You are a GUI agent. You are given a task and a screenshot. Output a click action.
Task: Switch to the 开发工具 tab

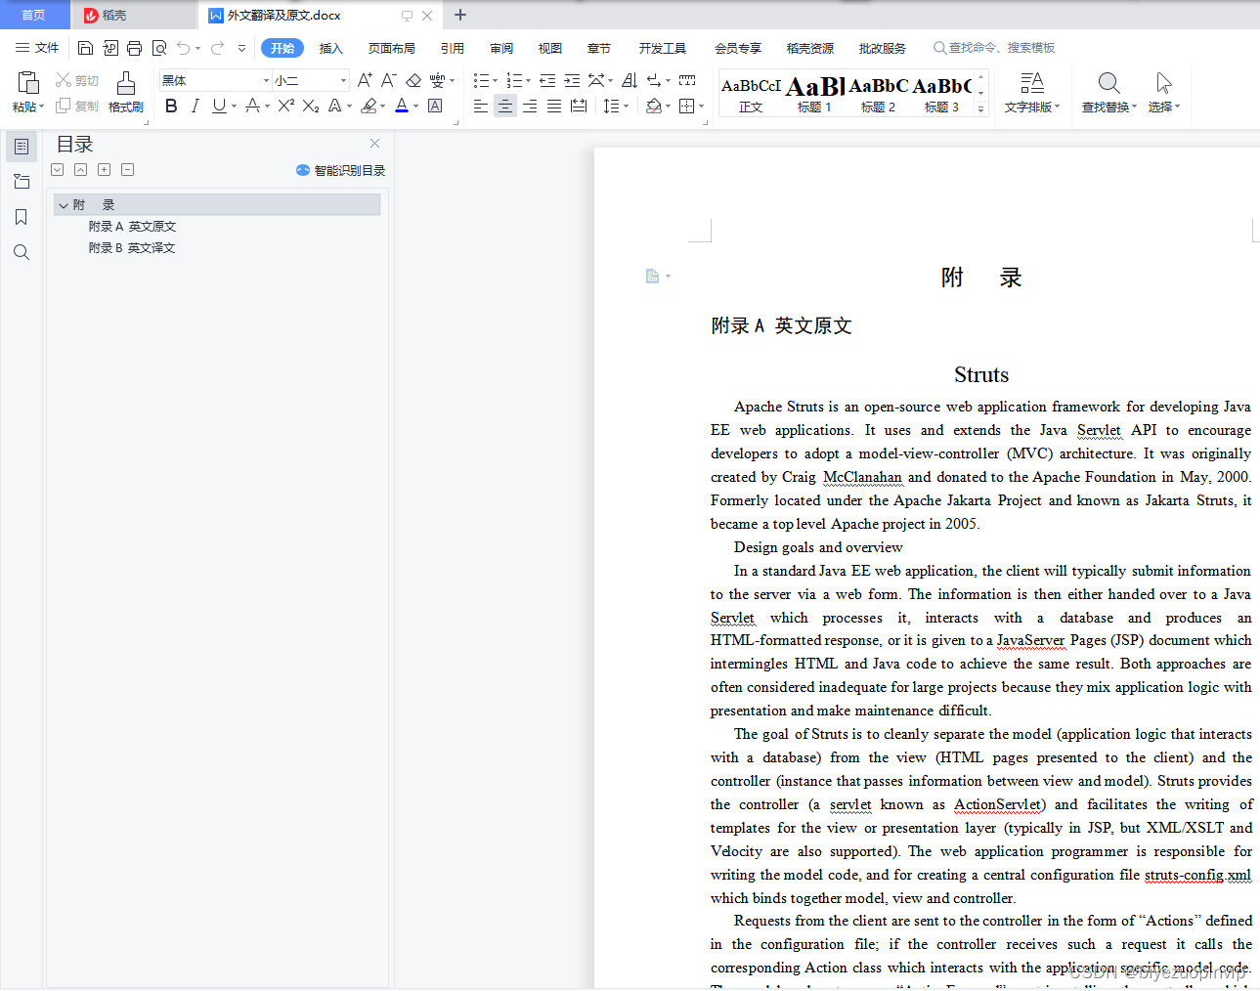coord(663,48)
